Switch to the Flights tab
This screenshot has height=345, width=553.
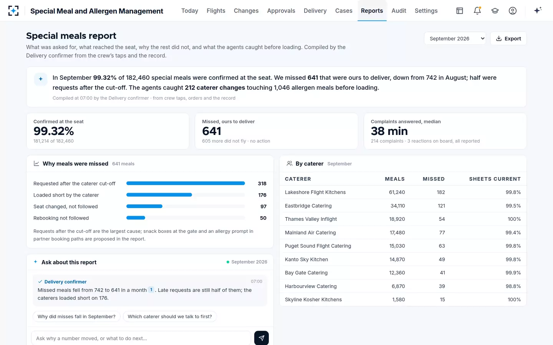point(216,11)
